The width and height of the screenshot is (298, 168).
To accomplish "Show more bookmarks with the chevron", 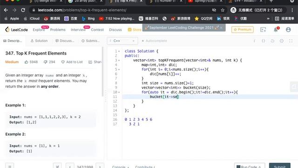I will (268, 19).
